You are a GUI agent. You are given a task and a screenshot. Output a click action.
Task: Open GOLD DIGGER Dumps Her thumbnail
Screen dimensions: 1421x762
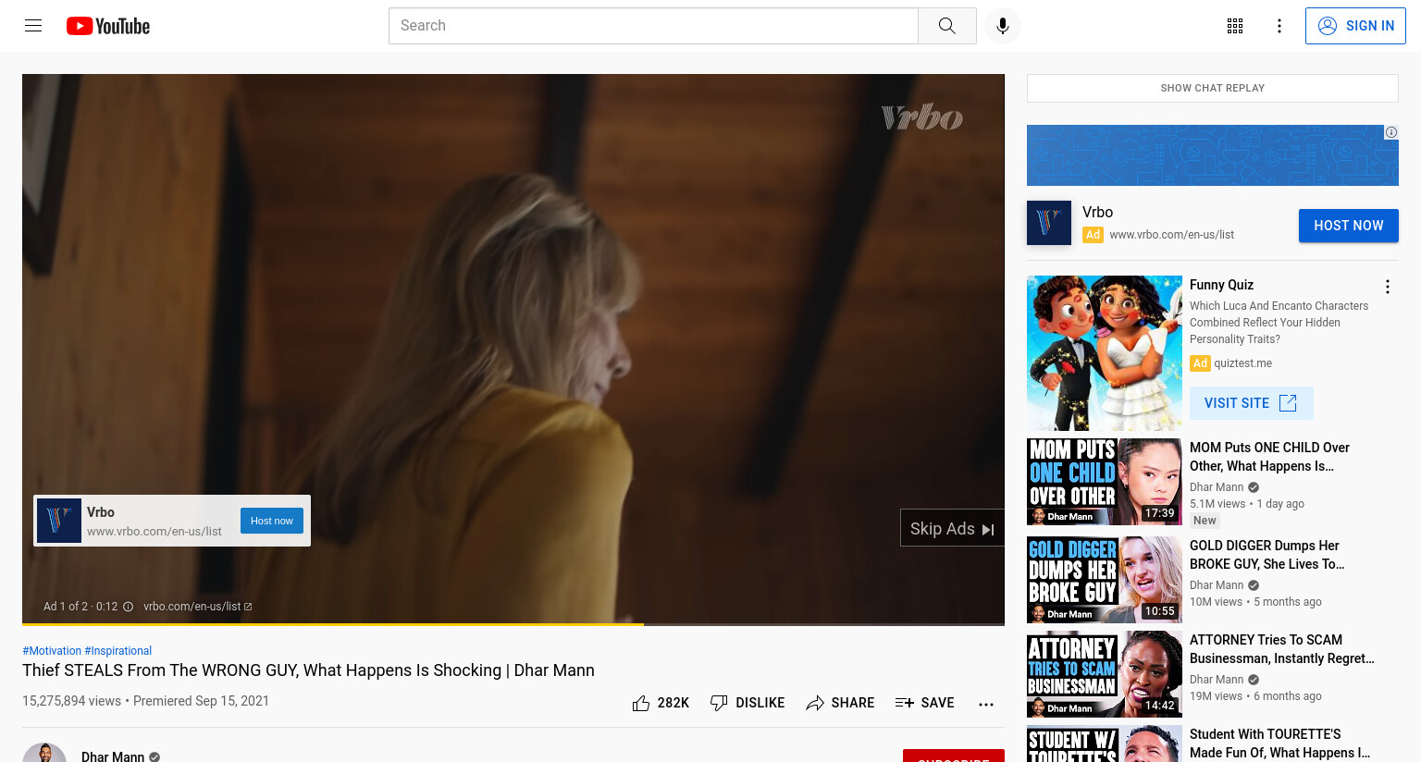[x=1105, y=580]
